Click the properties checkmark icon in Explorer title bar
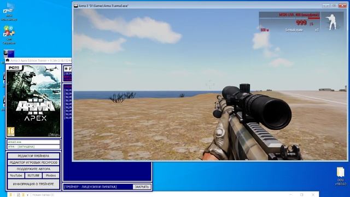The image size is (350, 197). pyautogui.click(x=18, y=195)
